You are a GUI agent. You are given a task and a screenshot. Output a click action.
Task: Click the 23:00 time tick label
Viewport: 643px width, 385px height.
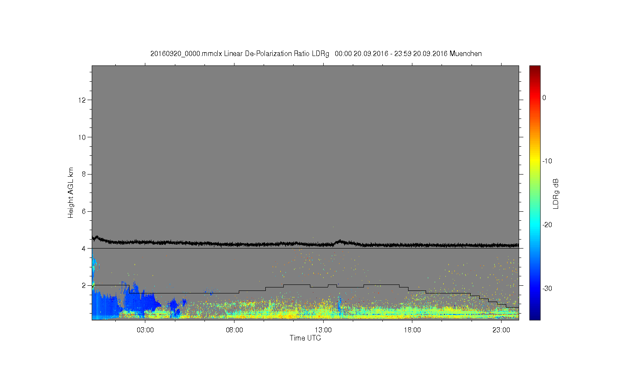tap(501, 330)
